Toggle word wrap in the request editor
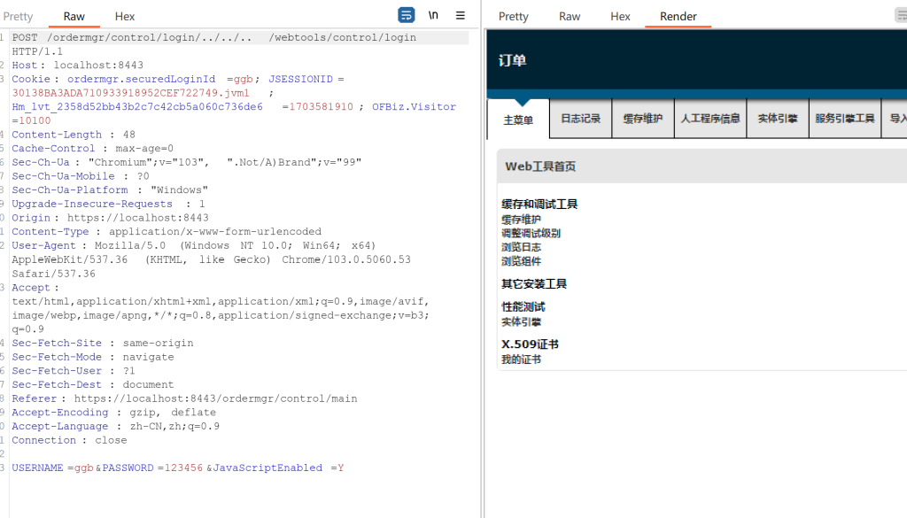Image resolution: width=907 pixels, height=518 pixels. tap(406, 15)
